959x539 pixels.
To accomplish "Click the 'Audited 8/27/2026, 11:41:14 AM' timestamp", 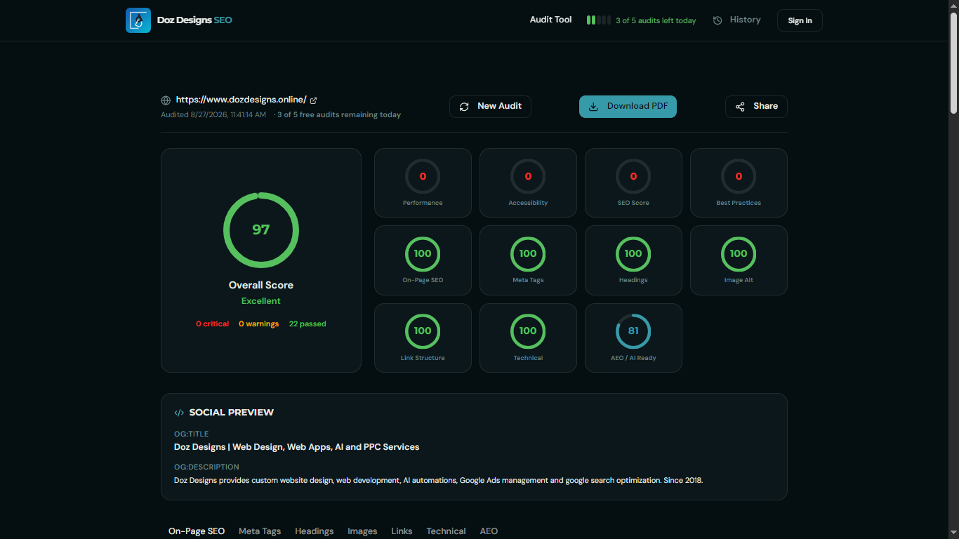I will point(213,115).
